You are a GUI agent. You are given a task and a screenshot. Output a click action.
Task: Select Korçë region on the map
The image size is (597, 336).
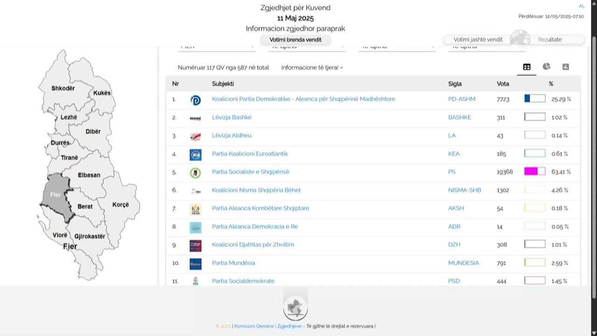[x=120, y=204]
